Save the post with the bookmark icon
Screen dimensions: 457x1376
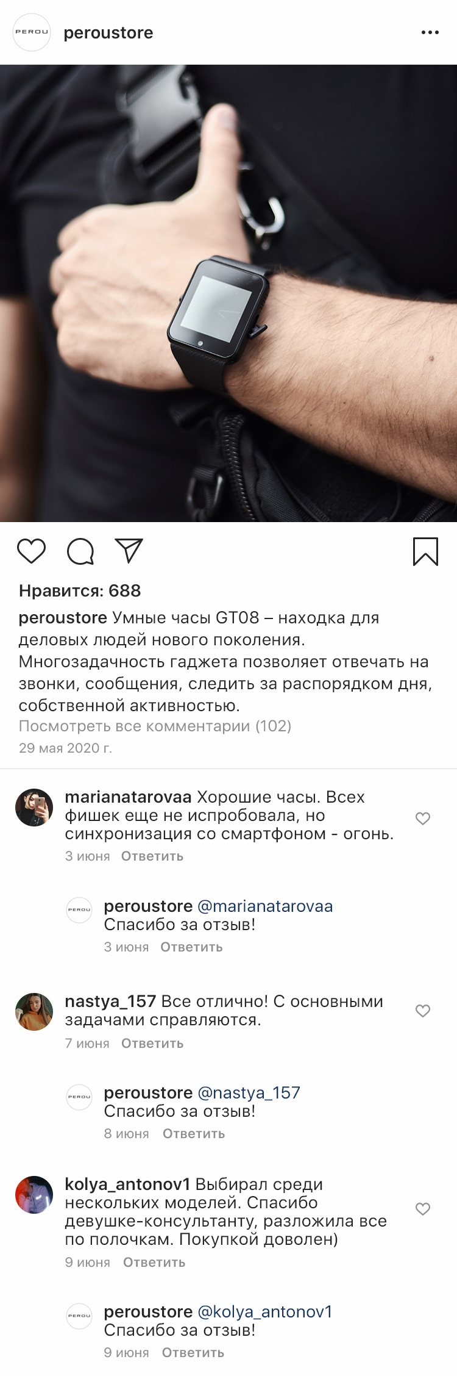[425, 551]
